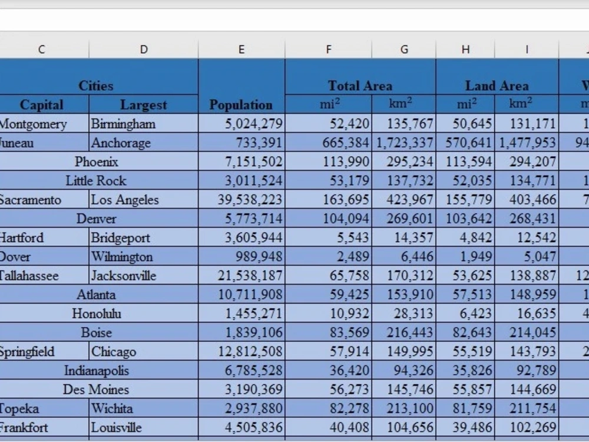The height and width of the screenshot is (442, 589).
Task: Select cell with value 4,842
Action: tap(465, 237)
